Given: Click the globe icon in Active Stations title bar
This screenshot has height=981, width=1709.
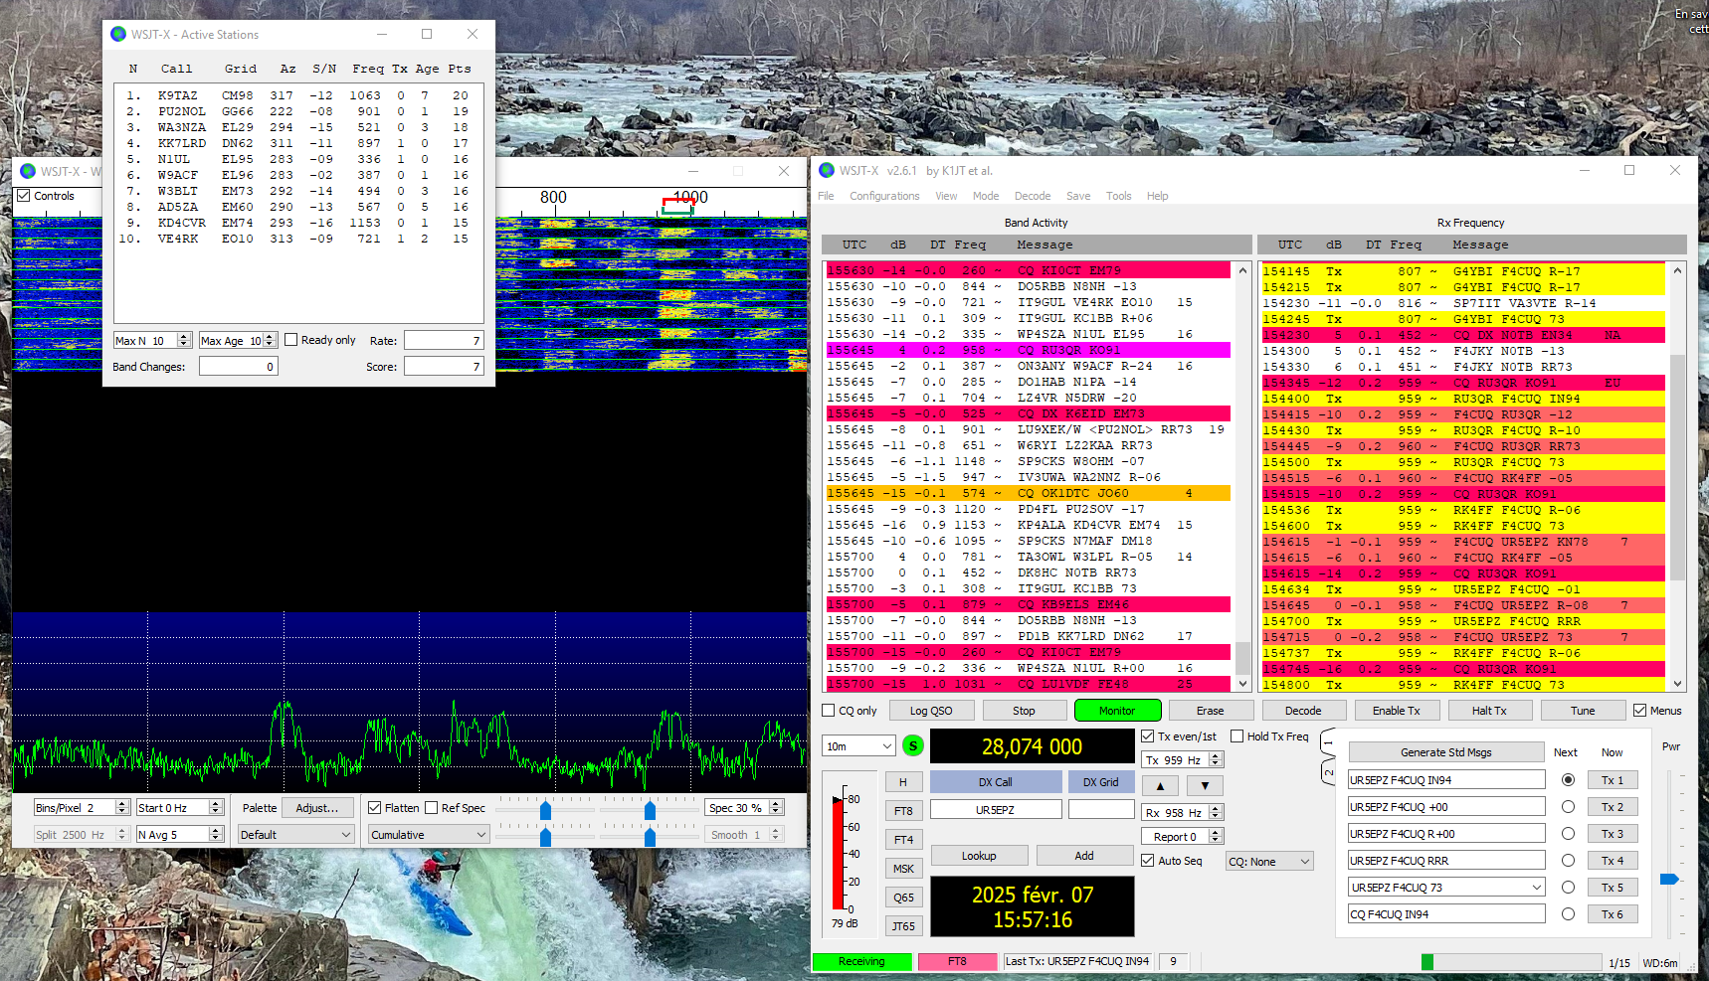Looking at the screenshot, I should coord(118,34).
